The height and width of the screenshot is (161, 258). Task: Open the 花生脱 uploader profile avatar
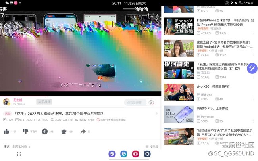click(6, 102)
